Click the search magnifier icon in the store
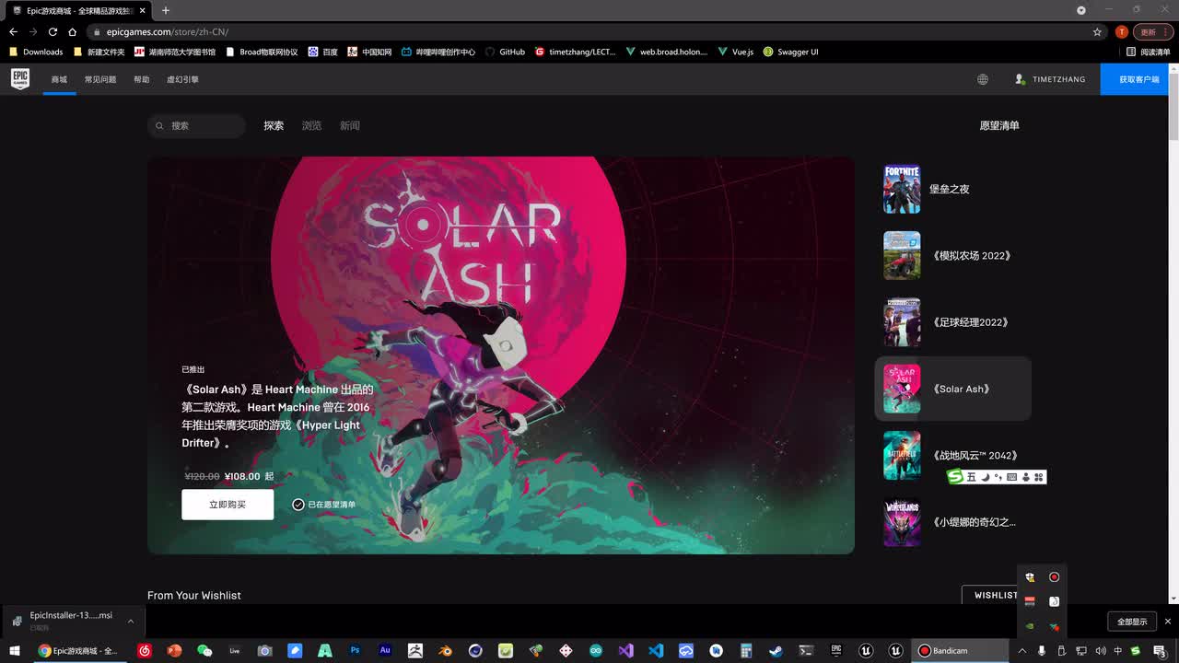The width and height of the screenshot is (1179, 663). (x=159, y=126)
